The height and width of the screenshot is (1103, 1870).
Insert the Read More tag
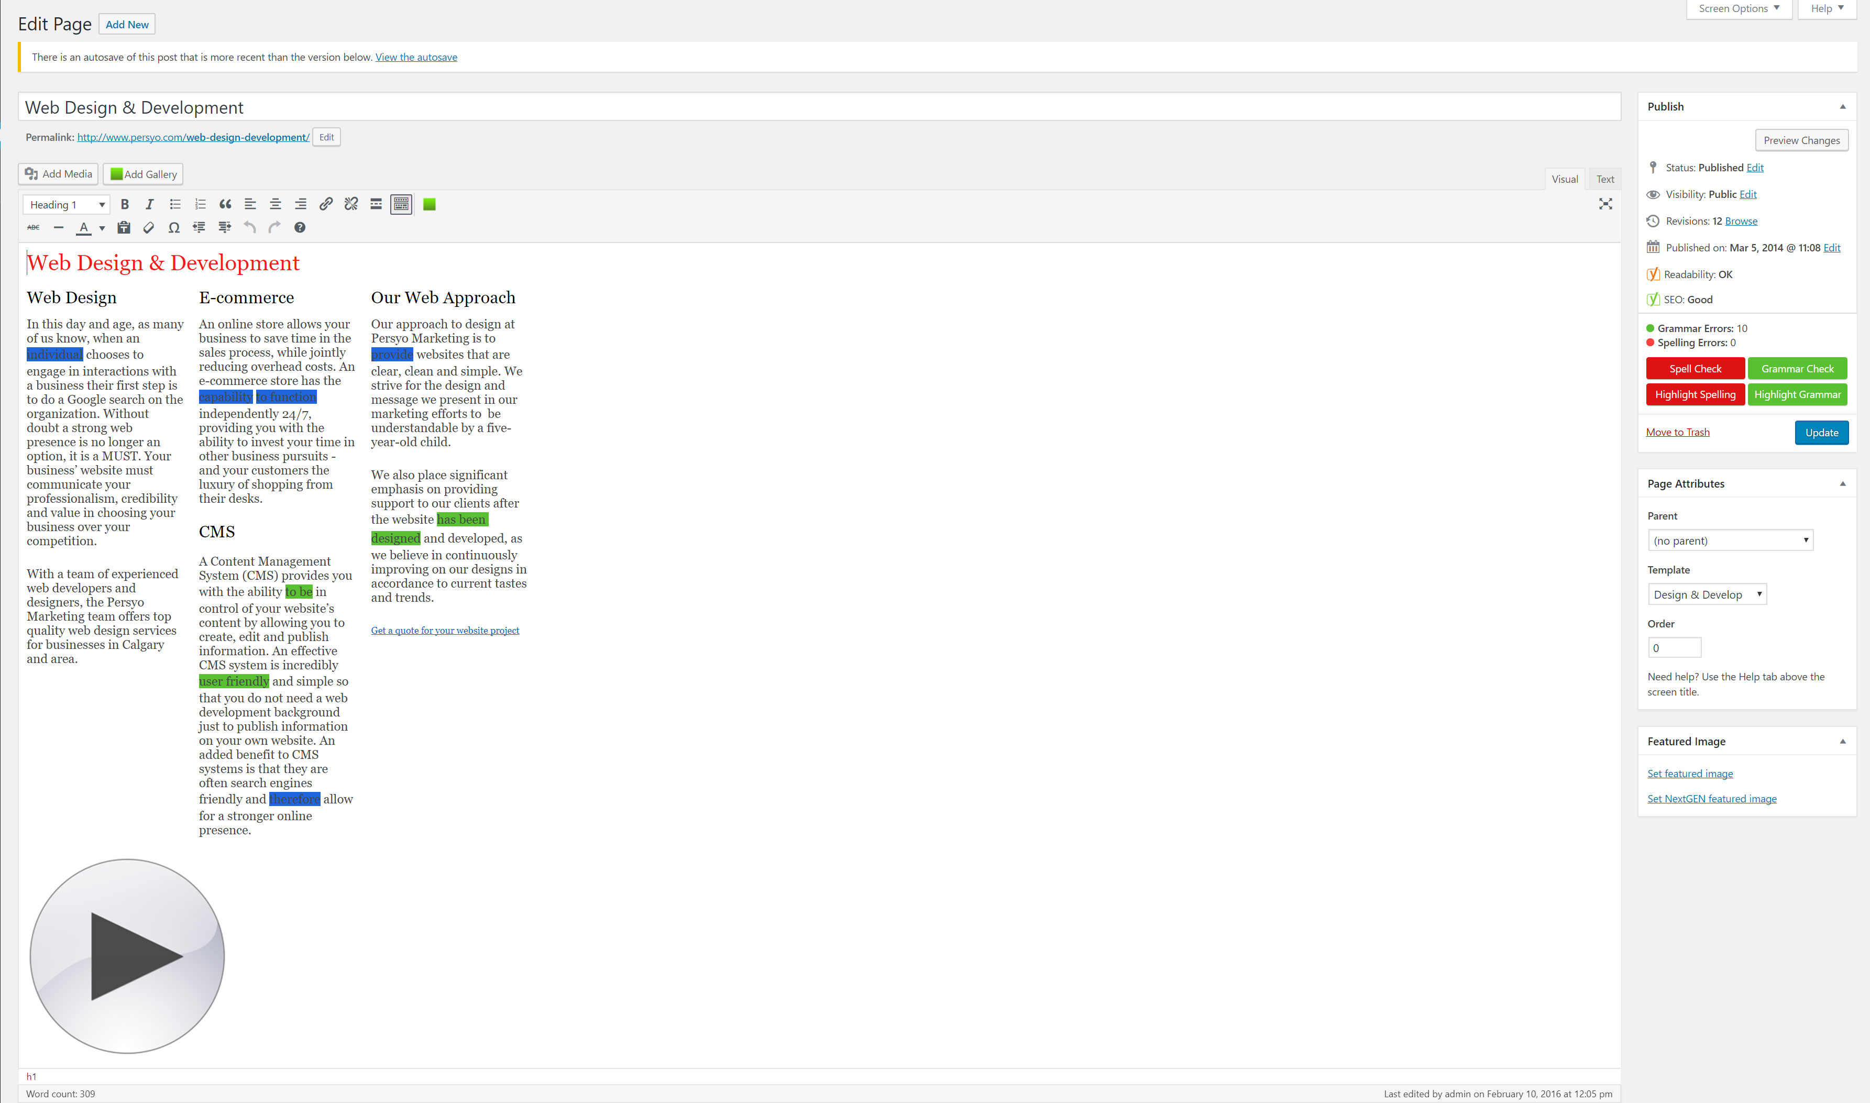(x=376, y=204)
